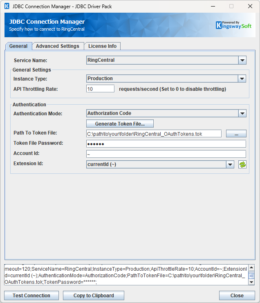Open the Authentication Mode dropdown arrow
The width and height of the screenshot is (260, 303).
coord(242,113)
